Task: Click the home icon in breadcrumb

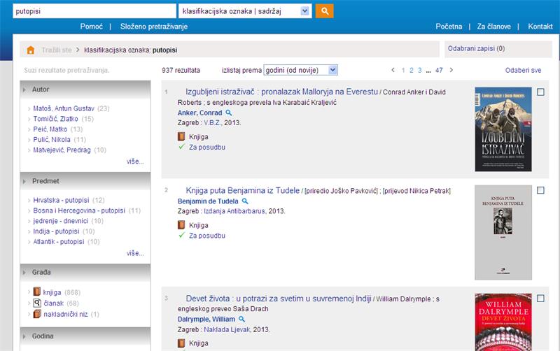Action: 31,50
